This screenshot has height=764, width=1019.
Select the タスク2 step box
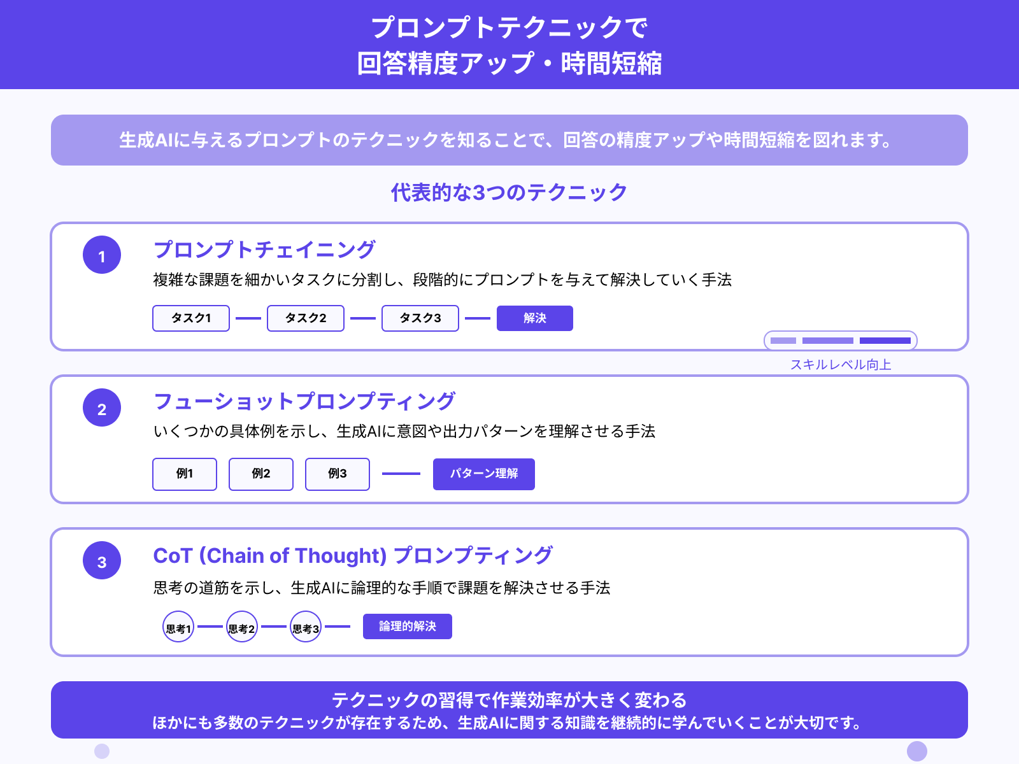(x=305, y=318)
